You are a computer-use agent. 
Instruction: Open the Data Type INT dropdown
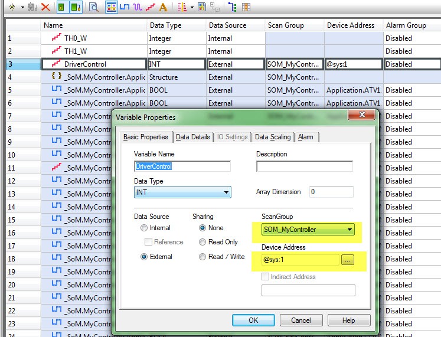182,192
